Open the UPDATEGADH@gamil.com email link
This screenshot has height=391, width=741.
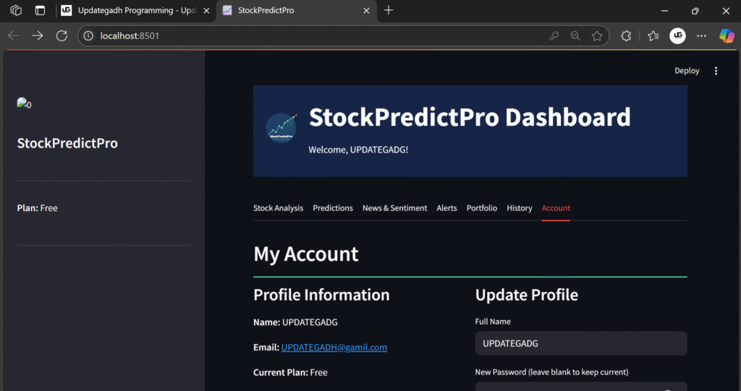coord(334,348)
